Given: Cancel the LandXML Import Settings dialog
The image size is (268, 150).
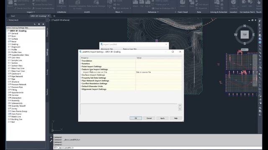Looking at the screenshot, I should (x=149, y=118).
